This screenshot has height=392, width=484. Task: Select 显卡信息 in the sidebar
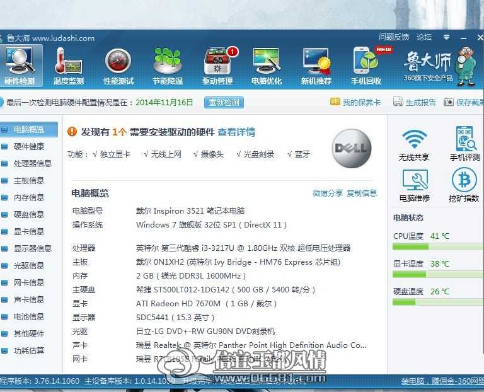click(29, 231)
